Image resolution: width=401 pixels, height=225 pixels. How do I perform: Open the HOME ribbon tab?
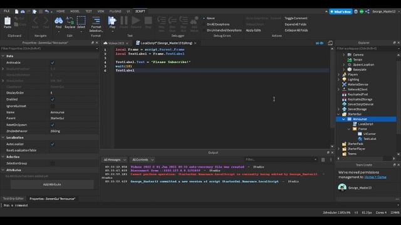click(x=61, y=11)
